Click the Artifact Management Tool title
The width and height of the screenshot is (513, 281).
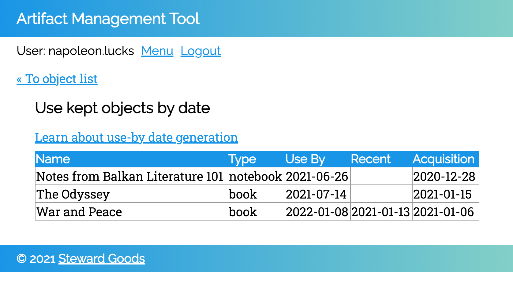pyautogui.click(x=108, y=19)
